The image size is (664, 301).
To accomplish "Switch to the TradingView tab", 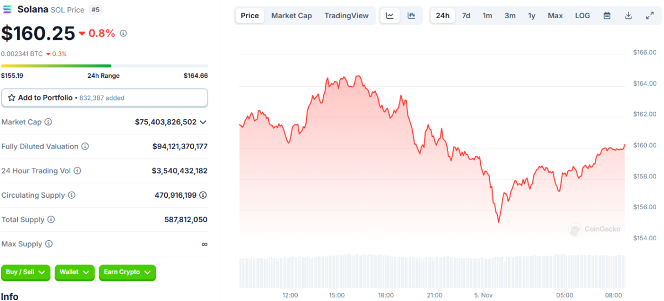I will tap(346, 15).
